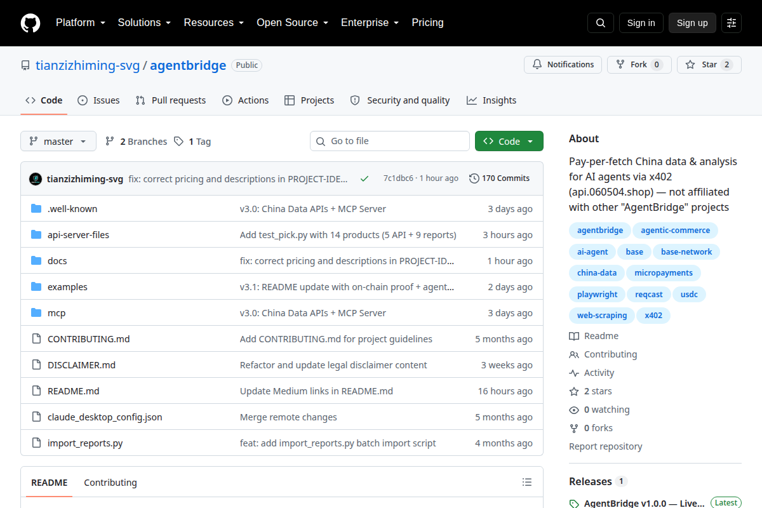The height and width of the screenshot is (508, 762).
Task: Click the folder icon for examples
Action: [36, 287]
